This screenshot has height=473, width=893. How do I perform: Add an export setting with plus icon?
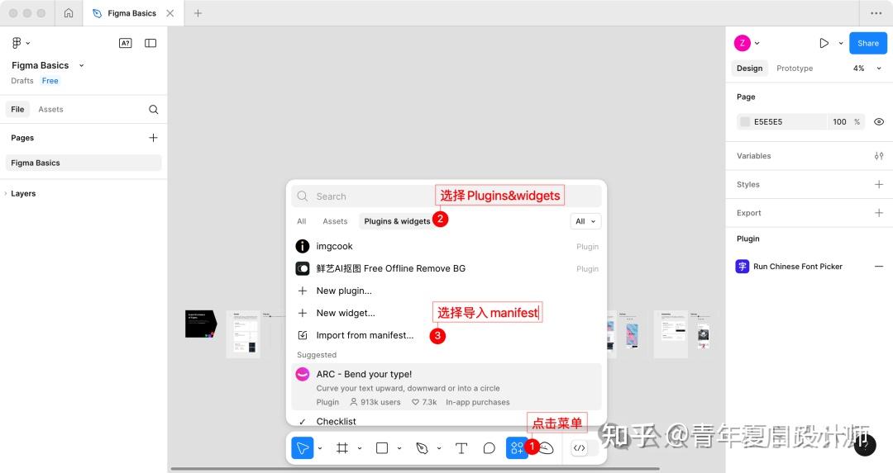[x=879, y=213]
